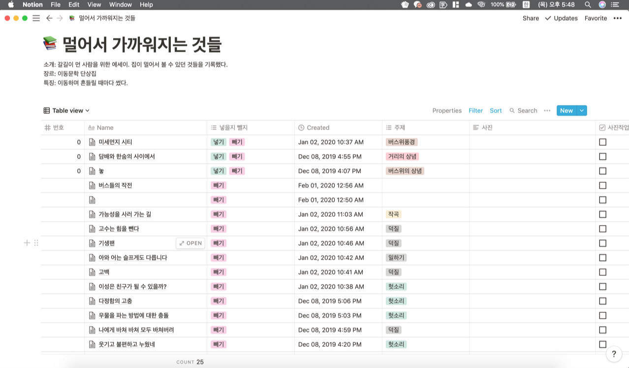Click the OPEN button on the 기생팬 row
The image size is (629, 368).
[x=190, y=243]
